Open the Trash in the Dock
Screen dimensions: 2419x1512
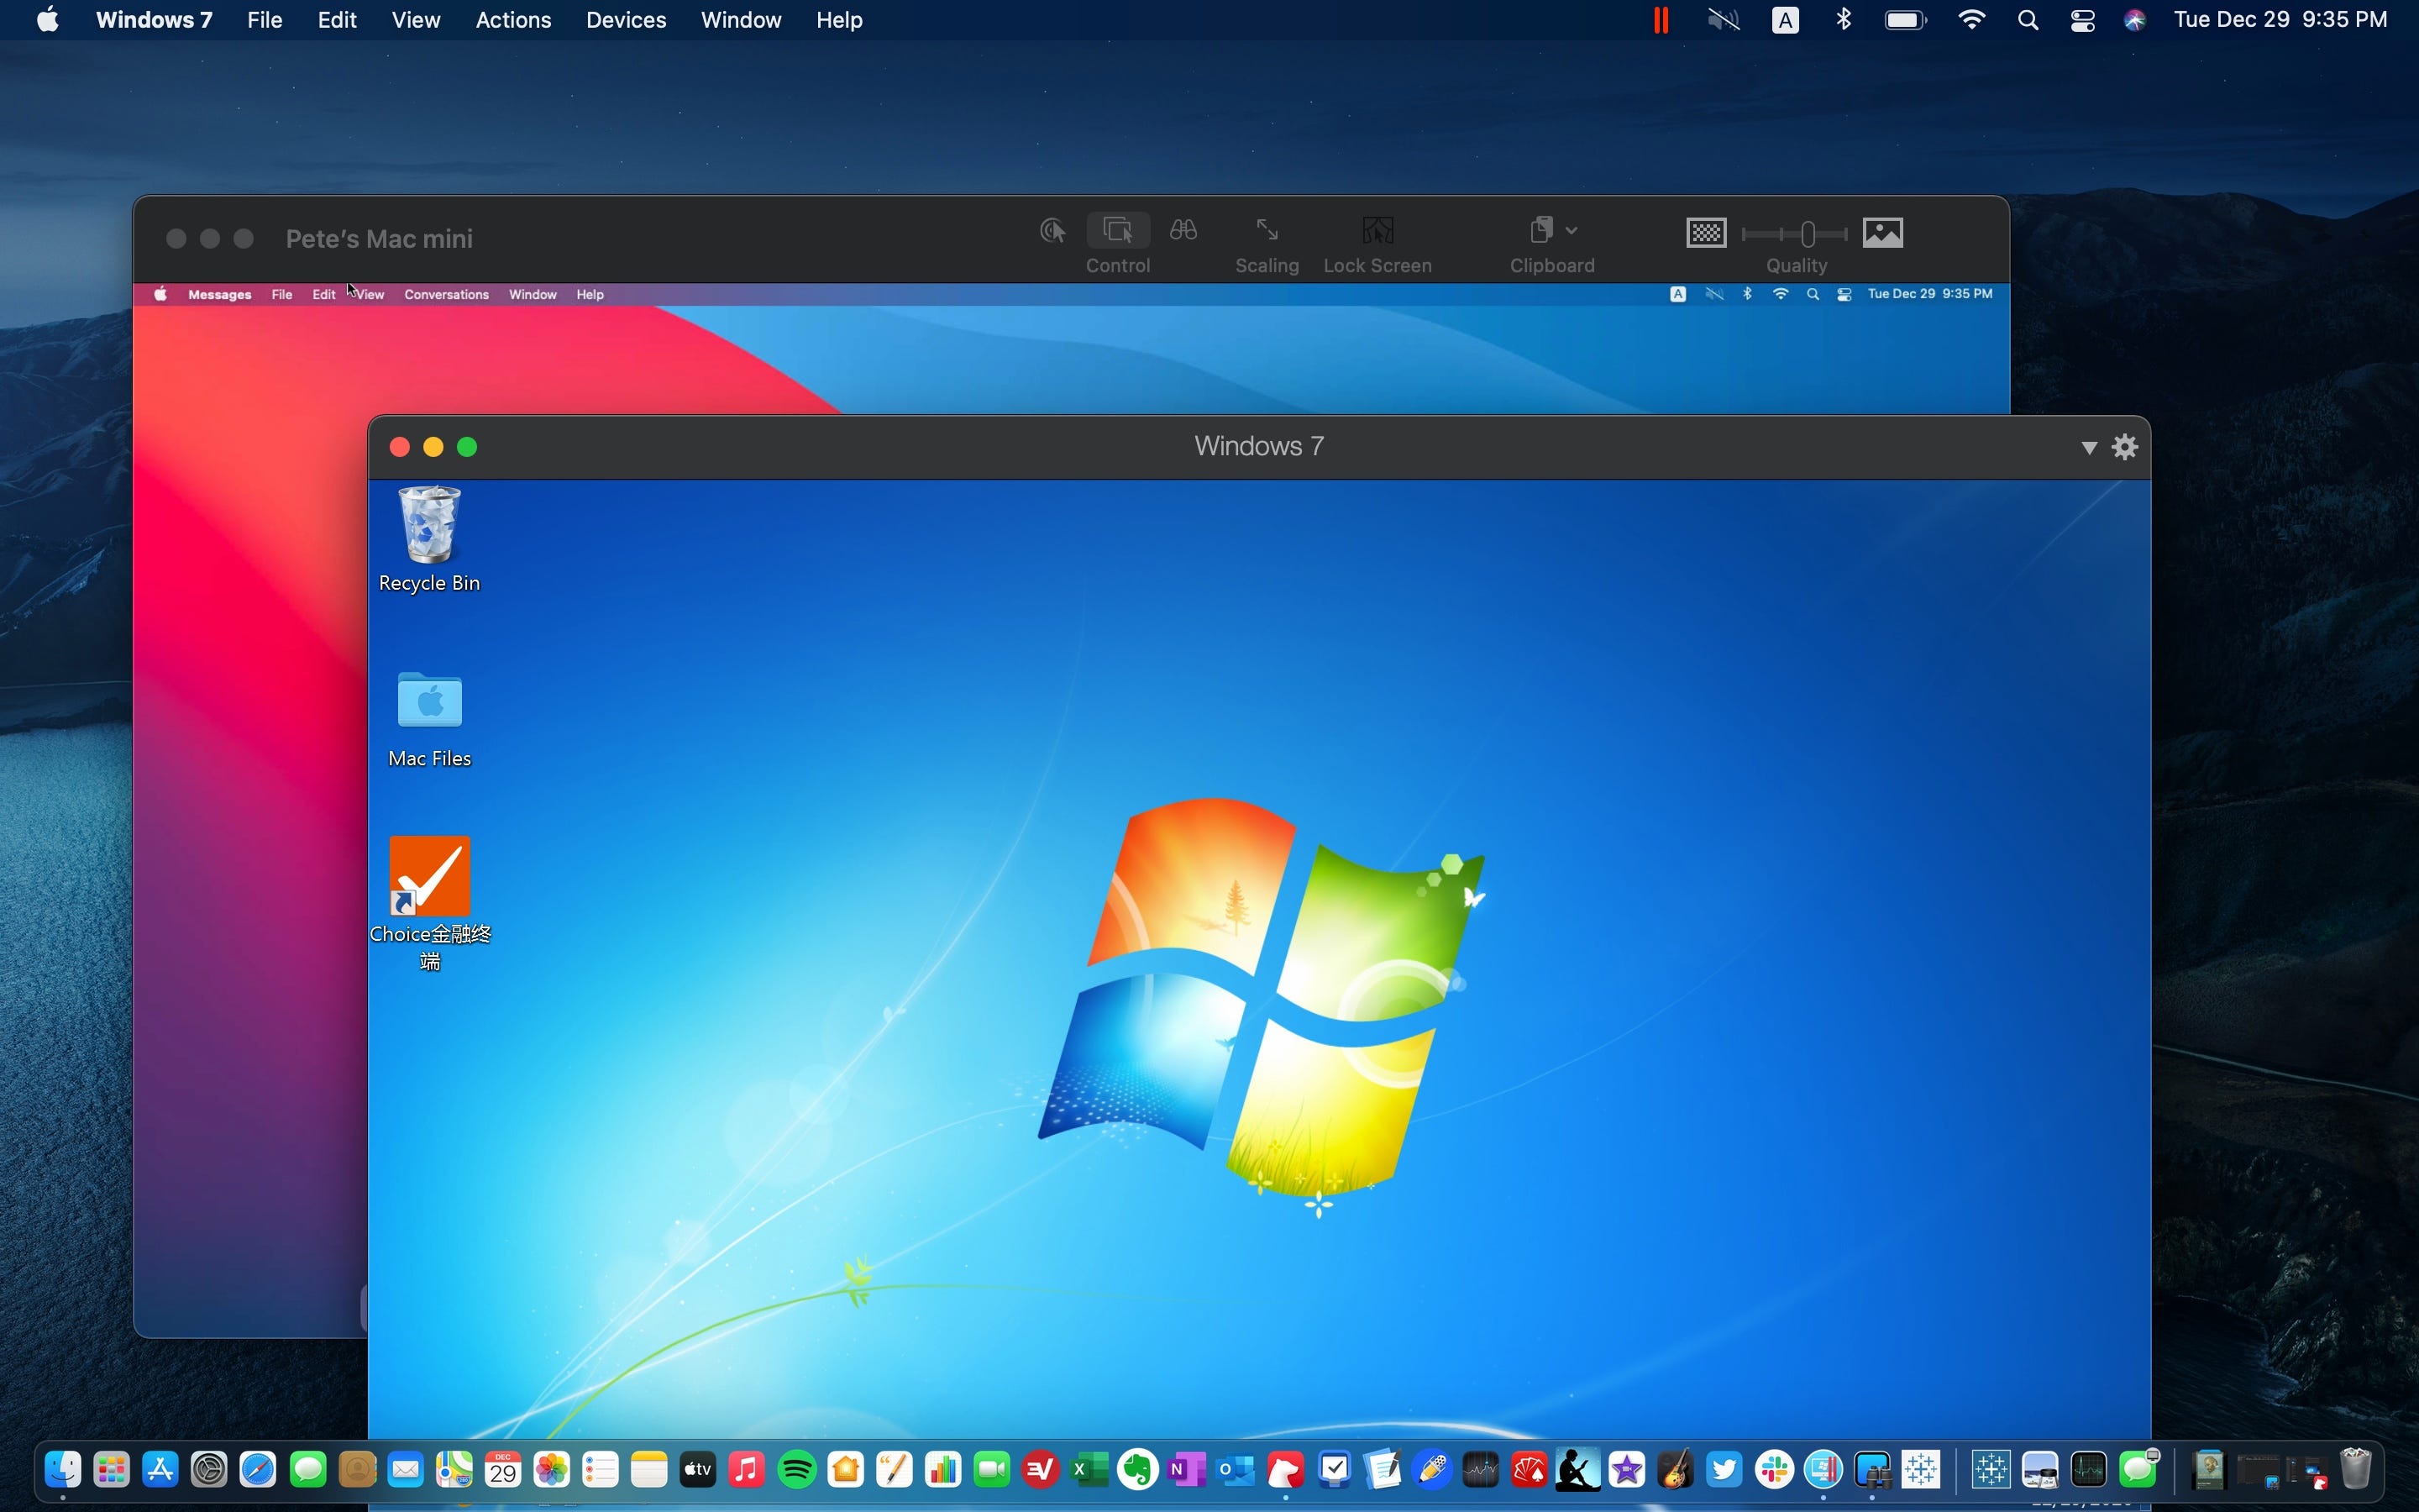(x=2355, y=1470)
